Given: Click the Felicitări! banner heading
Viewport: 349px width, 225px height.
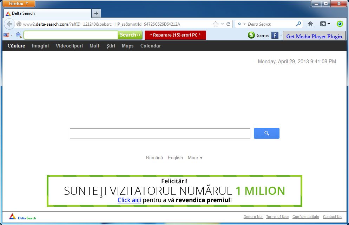Looking at the screenshot, I should (x=174, y=181).
